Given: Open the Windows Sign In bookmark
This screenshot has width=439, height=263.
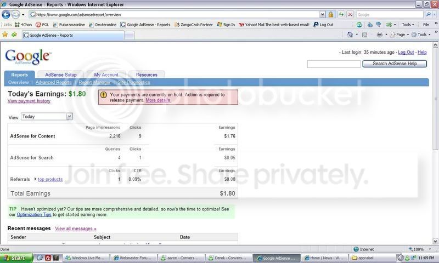Looking at the screenshot, I should pos(226,25).
